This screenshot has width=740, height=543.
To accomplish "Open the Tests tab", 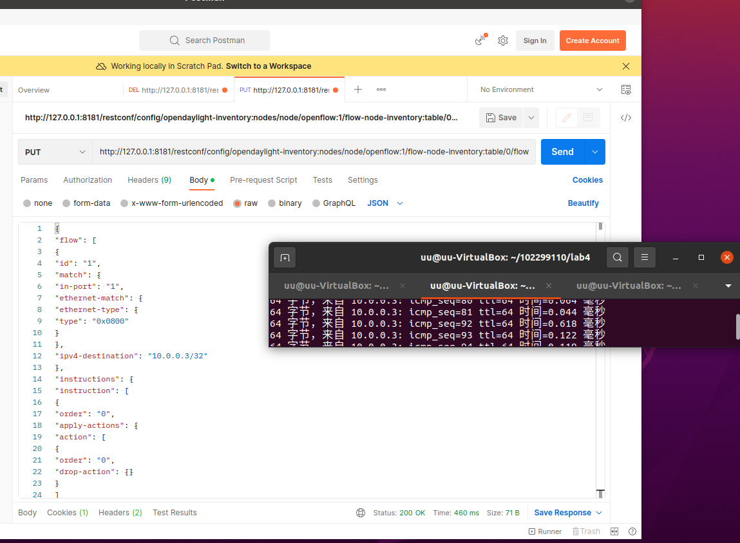I will (322, 180).
